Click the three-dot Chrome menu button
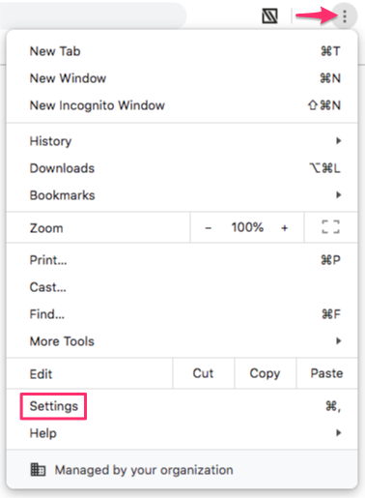 coord(345,16)
